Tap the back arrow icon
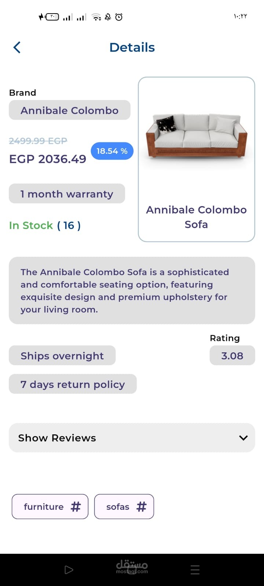This screenshot has width=264, height=586. (17, 48)
